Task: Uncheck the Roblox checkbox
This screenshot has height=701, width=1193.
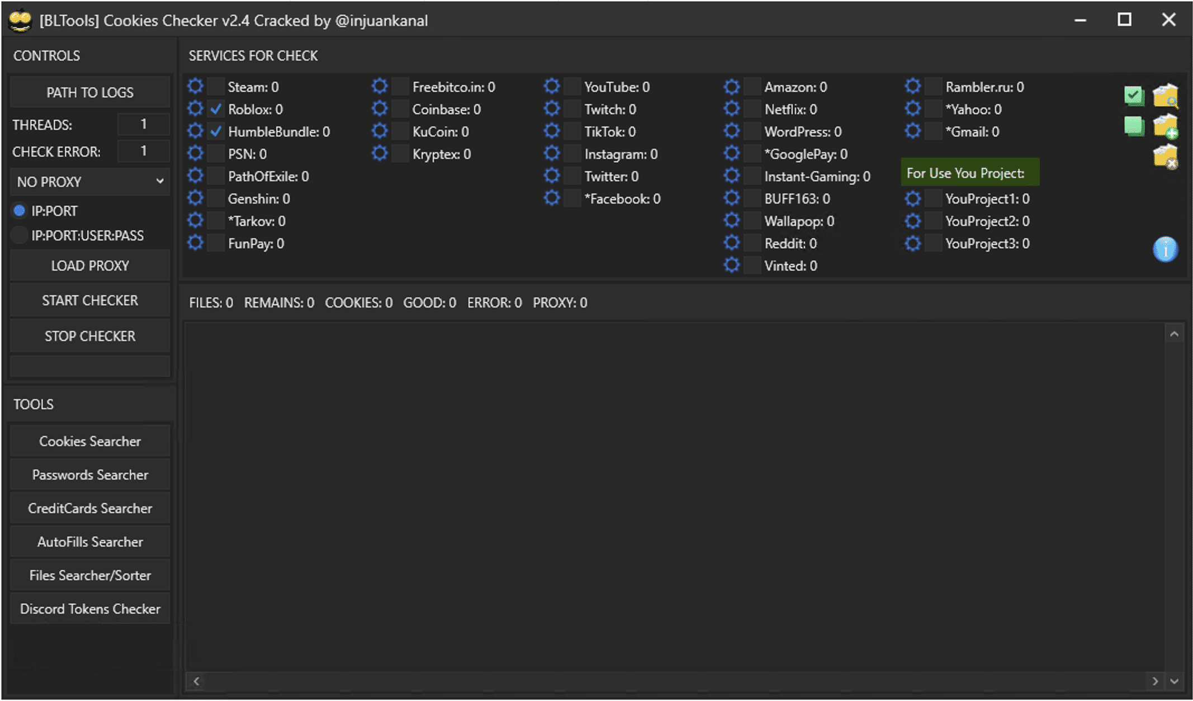Action: coord(216,109)
